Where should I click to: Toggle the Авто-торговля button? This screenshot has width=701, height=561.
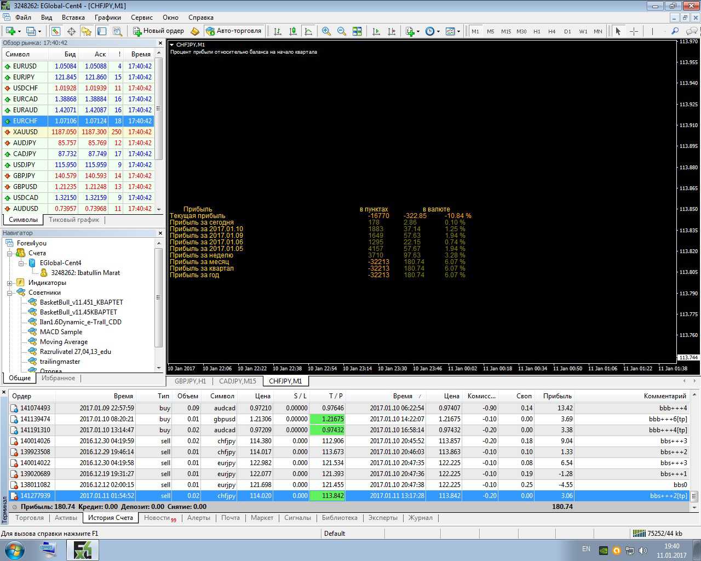click(x=234, y=31)
